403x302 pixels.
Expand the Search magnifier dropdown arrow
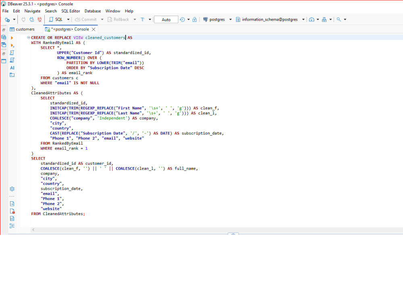point(345,19)
